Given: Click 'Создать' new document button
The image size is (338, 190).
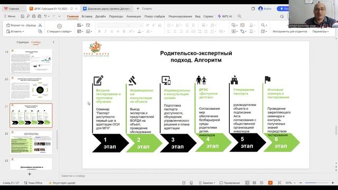Looking at the screenshot, I should (144, 8).
